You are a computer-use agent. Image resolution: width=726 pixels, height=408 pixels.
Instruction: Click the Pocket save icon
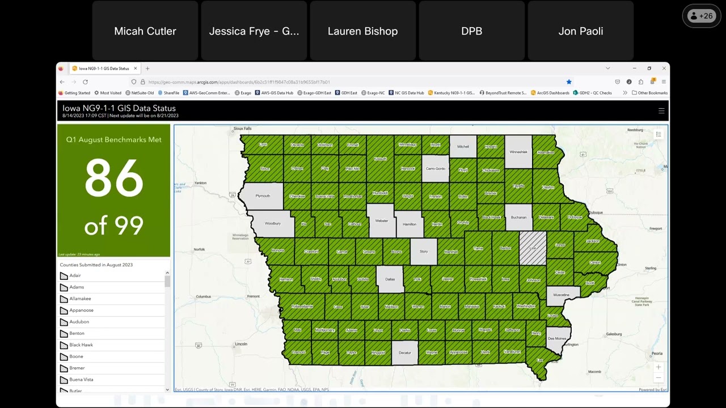pyautogui.click(x=618, y=82)
